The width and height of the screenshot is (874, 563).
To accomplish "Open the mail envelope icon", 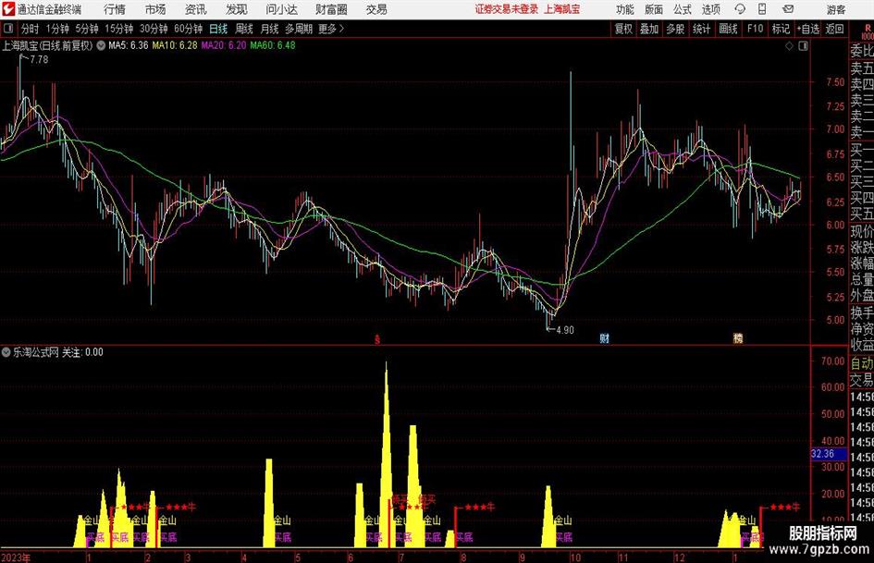I will coord(788,9).
